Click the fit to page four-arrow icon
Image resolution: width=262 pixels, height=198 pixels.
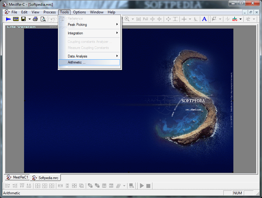[74, 186]
